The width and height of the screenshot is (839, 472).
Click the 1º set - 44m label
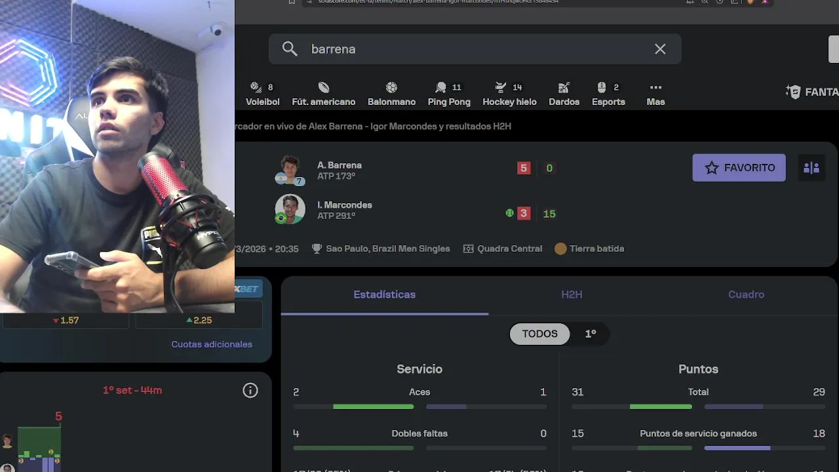(132, 390)
